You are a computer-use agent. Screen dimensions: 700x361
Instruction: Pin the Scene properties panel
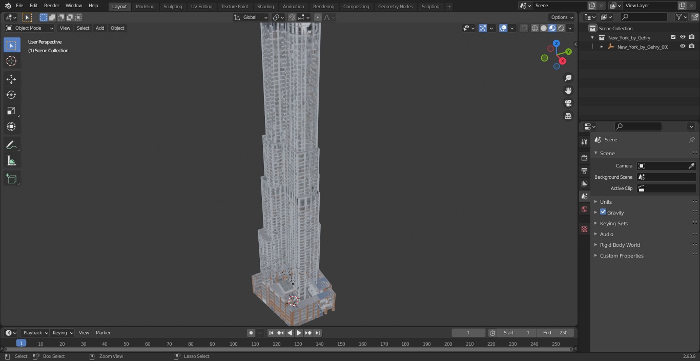(691, 140)
